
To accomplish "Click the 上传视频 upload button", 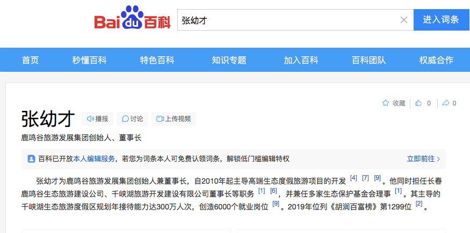I will [173, 119].
